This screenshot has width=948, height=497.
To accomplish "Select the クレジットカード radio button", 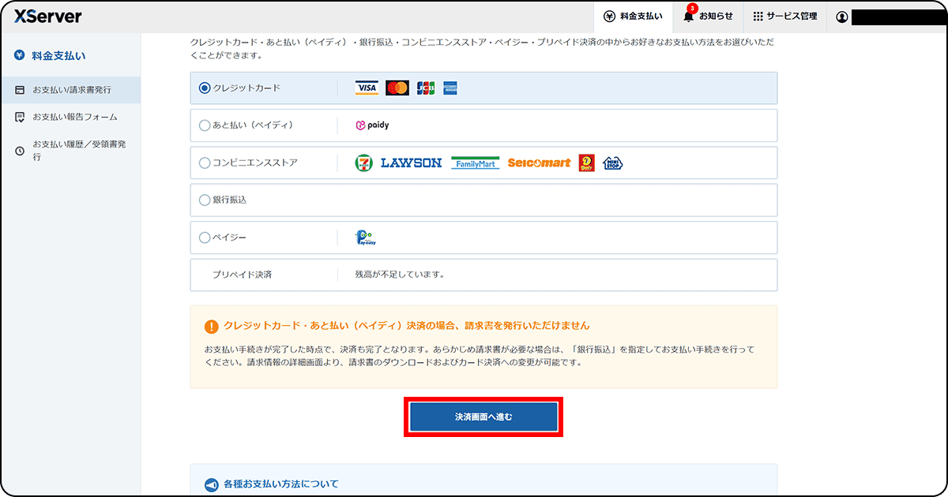I will pyautogui.click(x=205, y=88).
